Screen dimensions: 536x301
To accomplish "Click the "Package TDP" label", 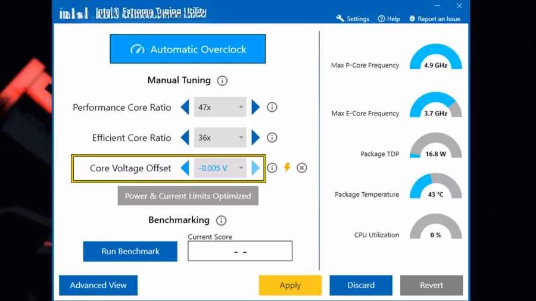I will (x=379, y=154).
